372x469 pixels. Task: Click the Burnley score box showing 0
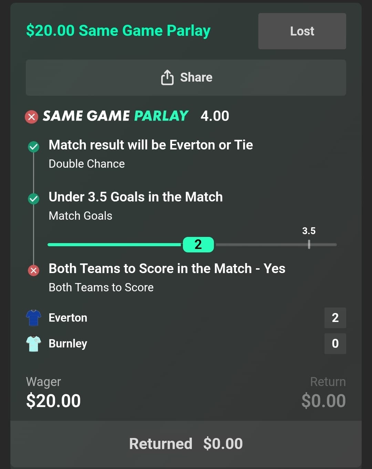[x=335, y=343]
